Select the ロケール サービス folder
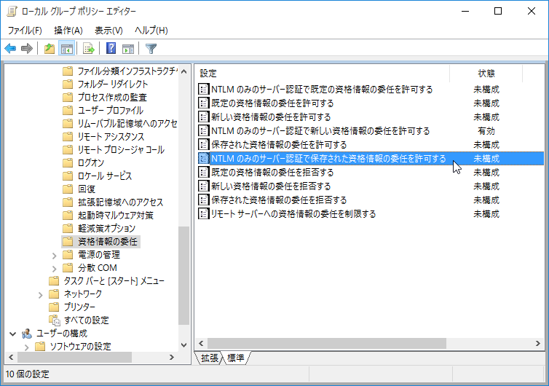549x386 pixels. click(x=98, y=176)
